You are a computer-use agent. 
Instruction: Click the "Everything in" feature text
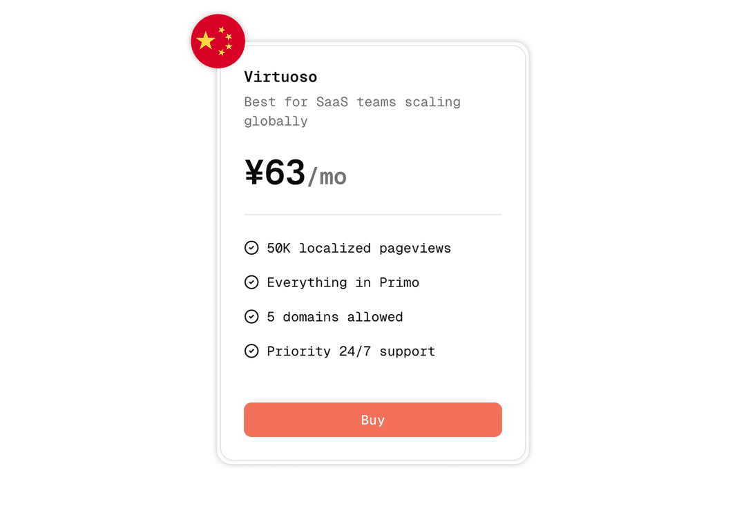click(319, 282)
